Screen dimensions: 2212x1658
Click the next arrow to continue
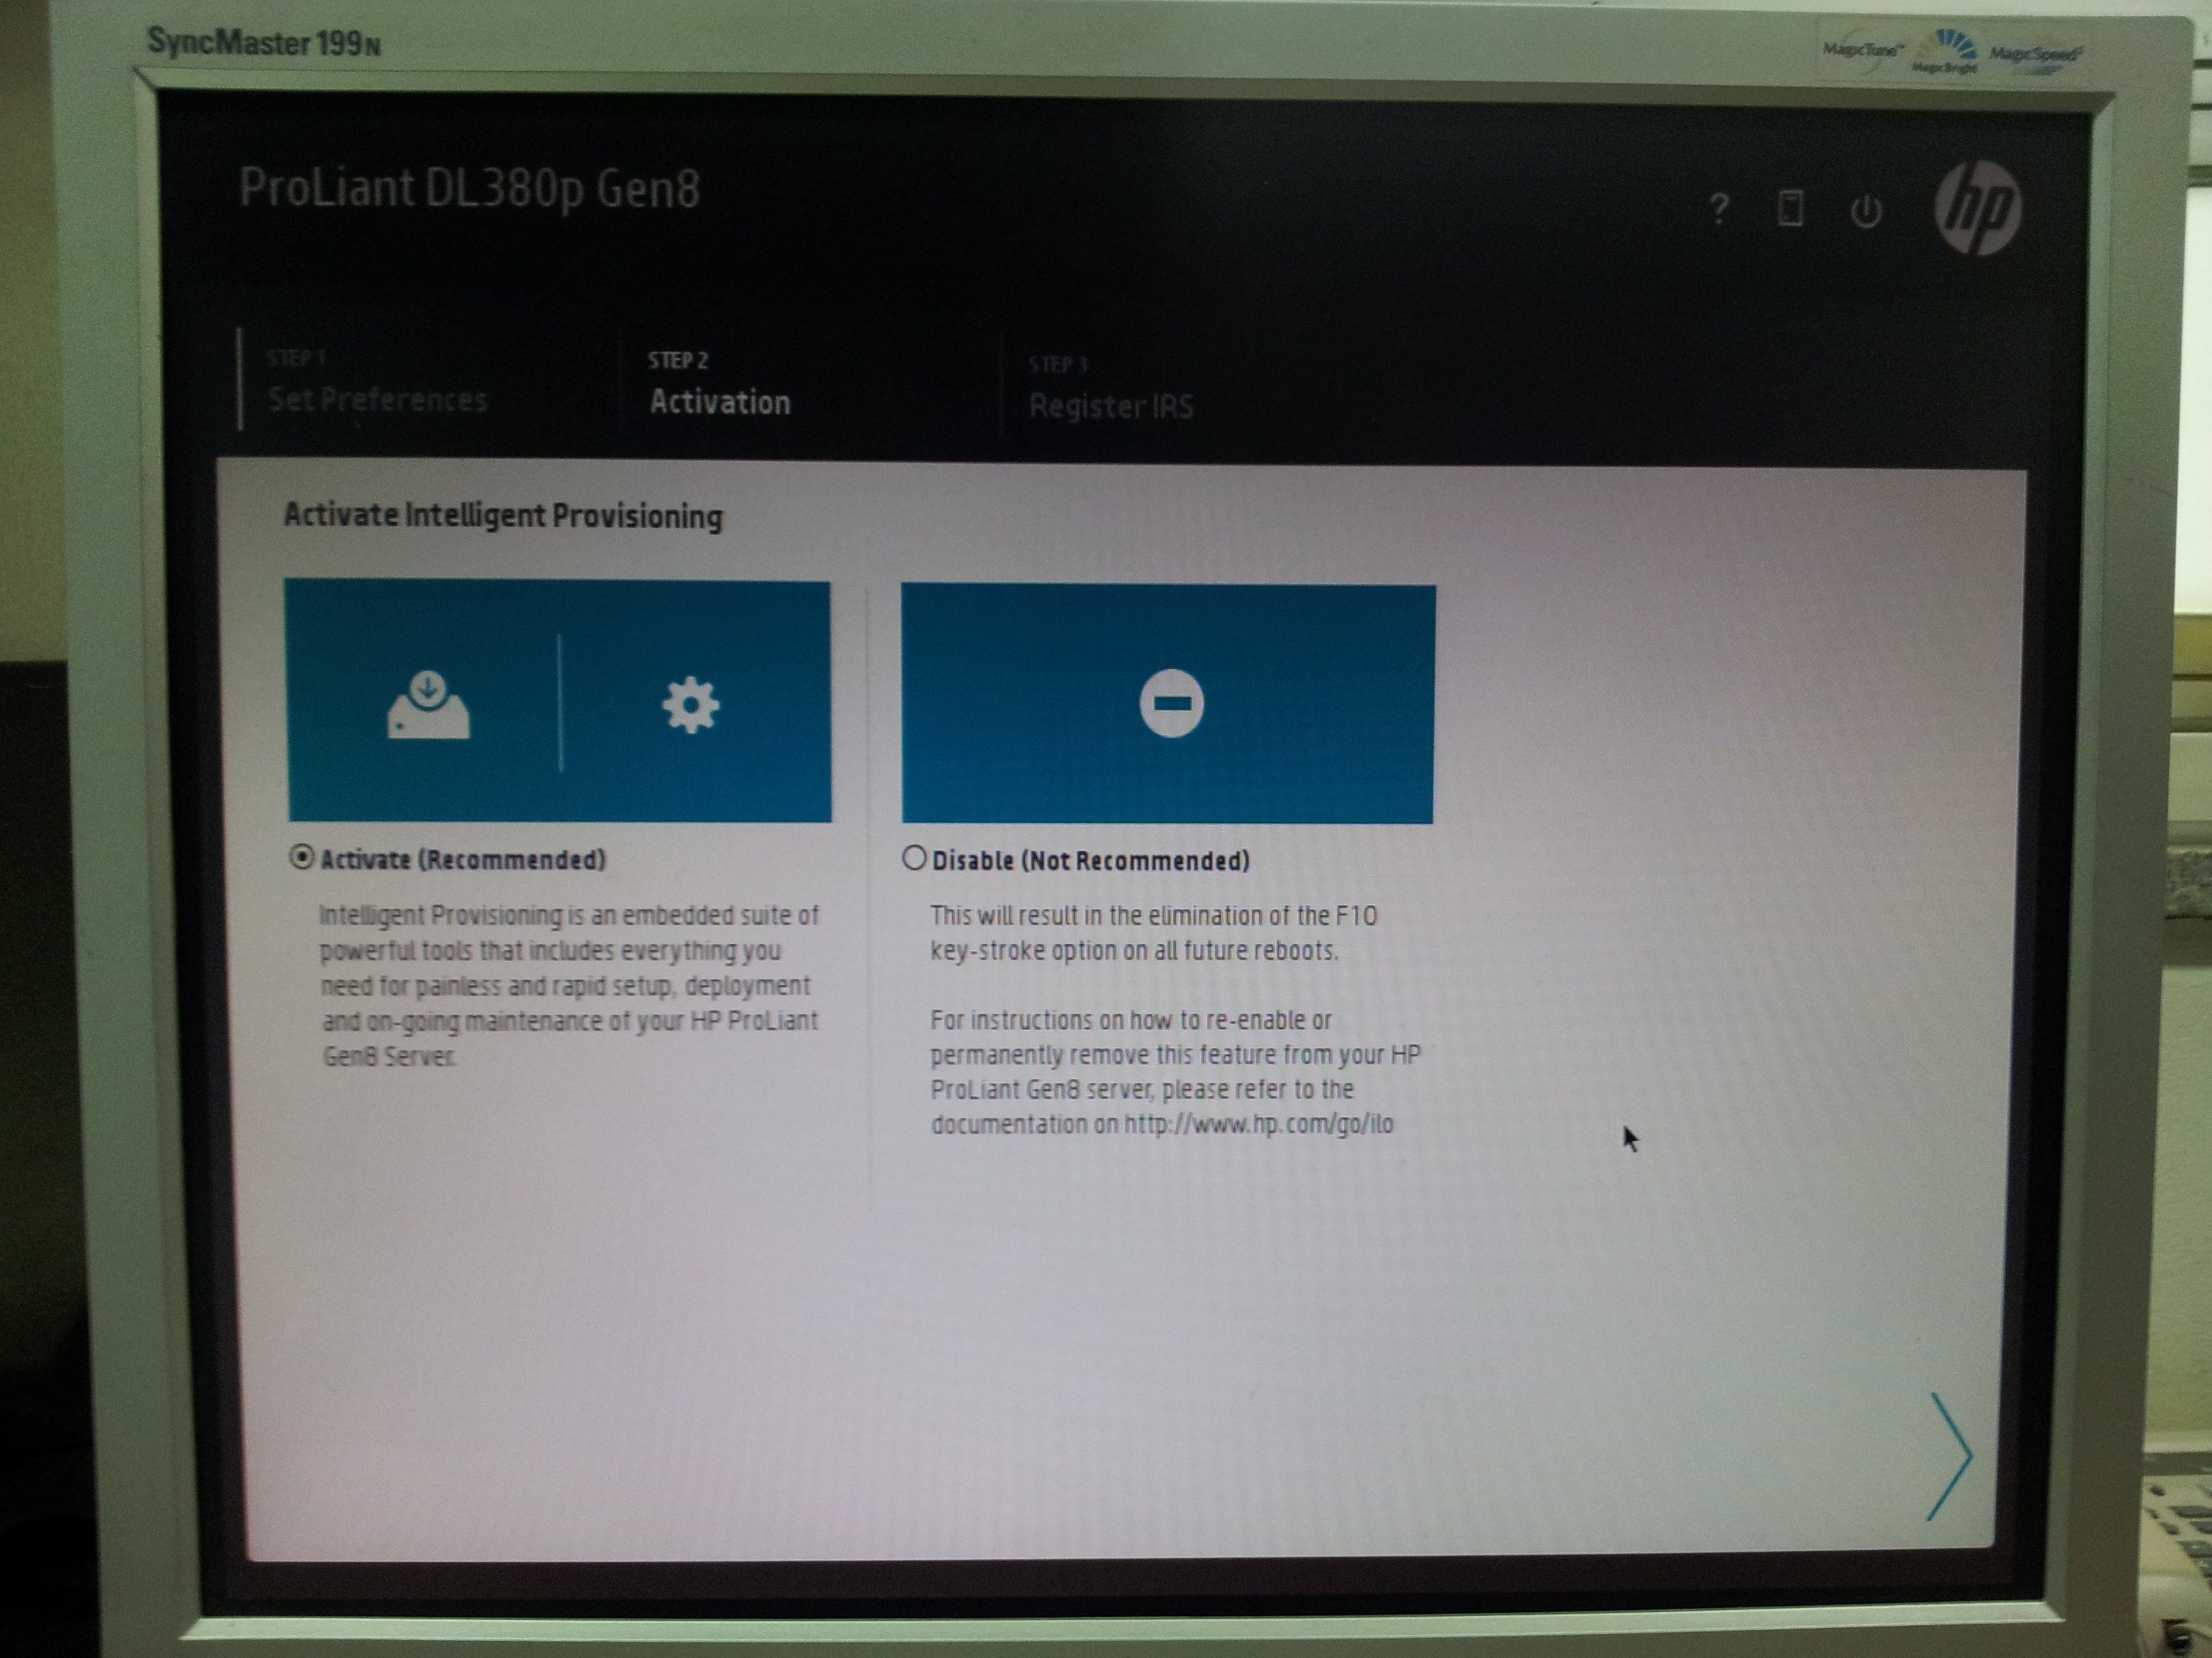pos(1949,1456)
